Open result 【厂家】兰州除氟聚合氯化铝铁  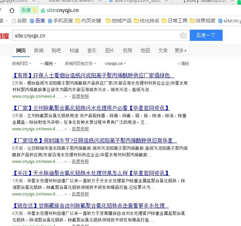[91, 108]
